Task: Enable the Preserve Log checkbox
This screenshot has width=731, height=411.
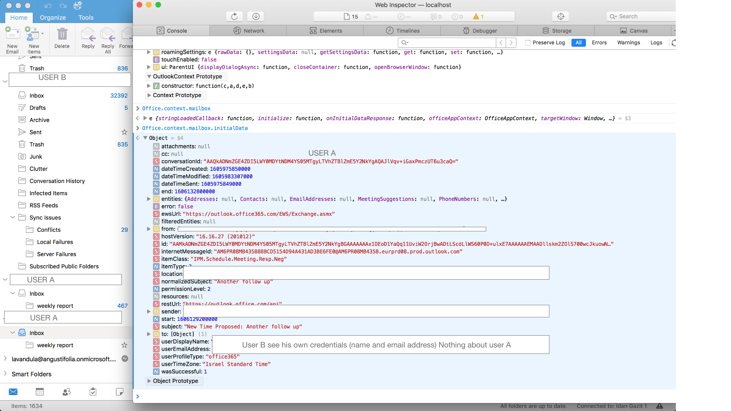Action: (527, 43)
